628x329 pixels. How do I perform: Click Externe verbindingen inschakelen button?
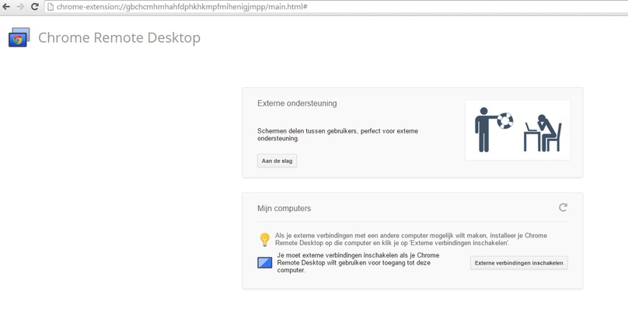click(x=518, y=262)
